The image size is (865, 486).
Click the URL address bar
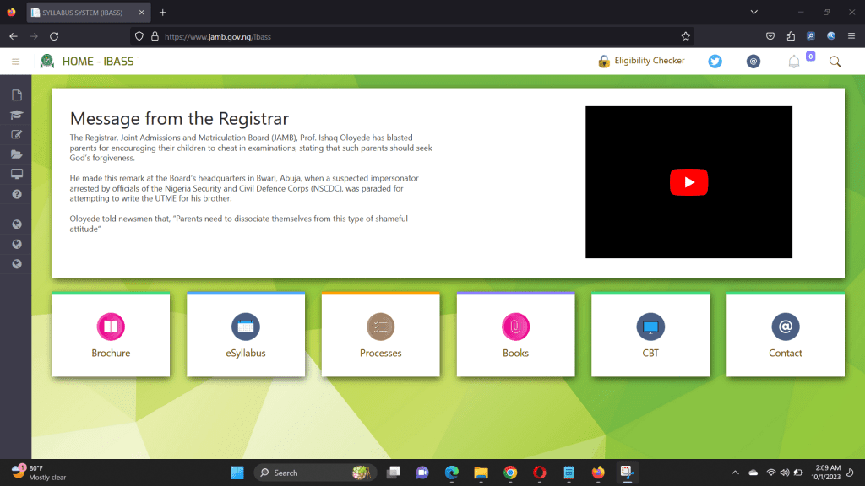(411, 36)
